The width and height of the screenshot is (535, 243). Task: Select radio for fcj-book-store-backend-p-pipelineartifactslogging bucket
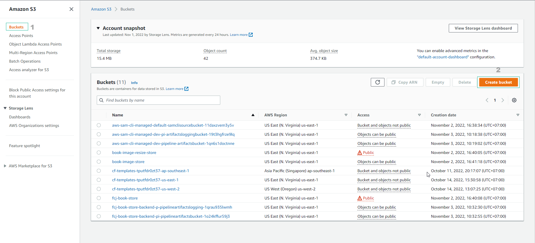click(x=99, y=207)
